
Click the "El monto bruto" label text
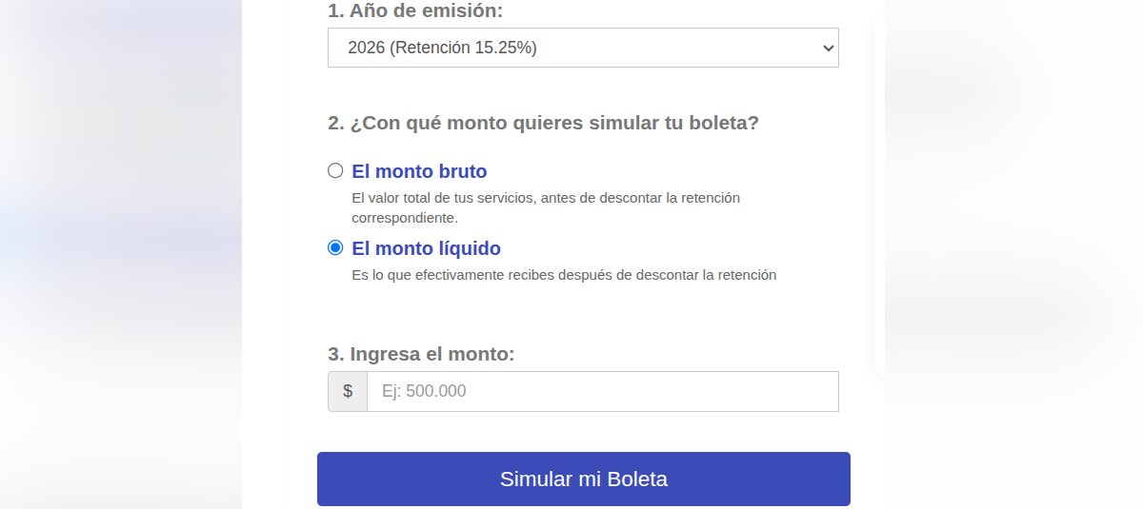419,171
